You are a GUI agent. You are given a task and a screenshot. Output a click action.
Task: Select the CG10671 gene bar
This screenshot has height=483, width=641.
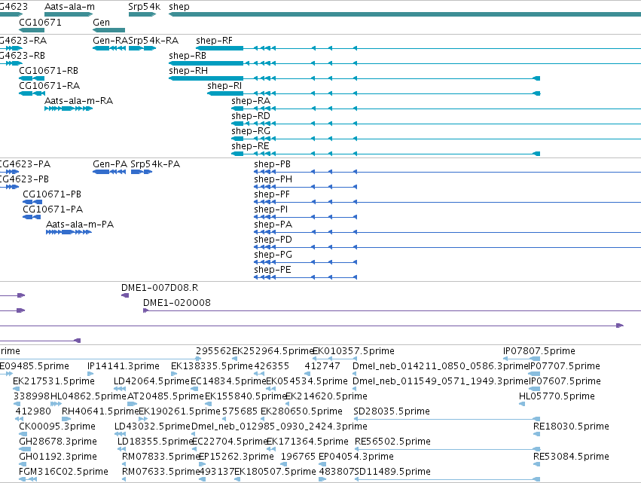32,30
